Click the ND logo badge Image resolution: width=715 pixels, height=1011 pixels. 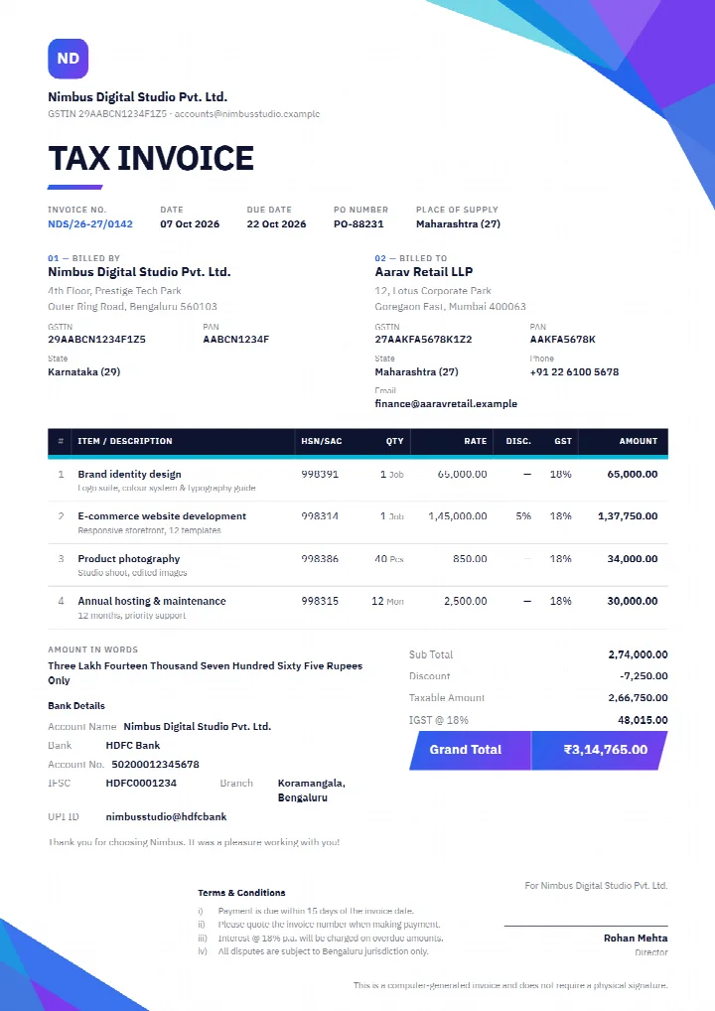(68, 59)
